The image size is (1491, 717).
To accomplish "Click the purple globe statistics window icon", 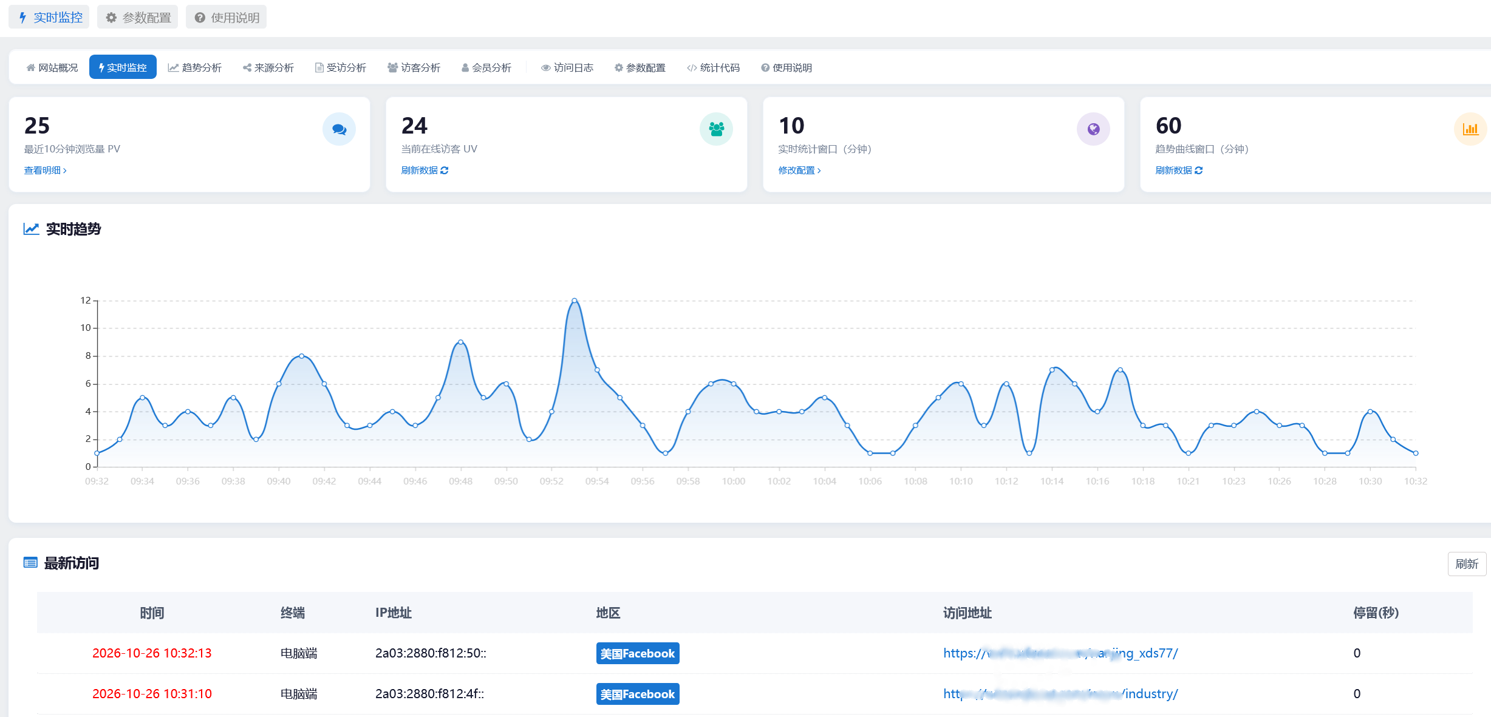I will pos(1093,129).
